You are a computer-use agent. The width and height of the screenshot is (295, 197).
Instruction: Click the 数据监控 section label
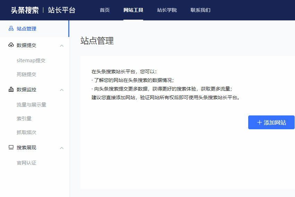pos(26,90)
